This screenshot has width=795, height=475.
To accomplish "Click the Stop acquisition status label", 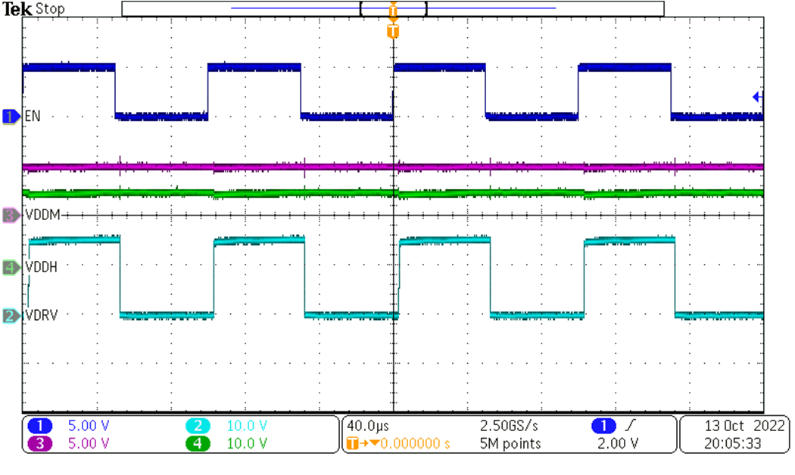I will pos(49,8).
